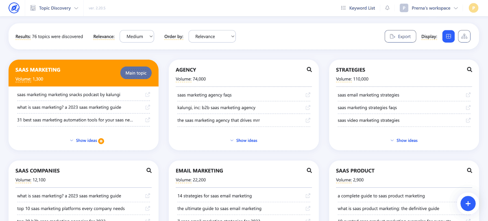Click the STRATEGIES topic search icon

469,70
